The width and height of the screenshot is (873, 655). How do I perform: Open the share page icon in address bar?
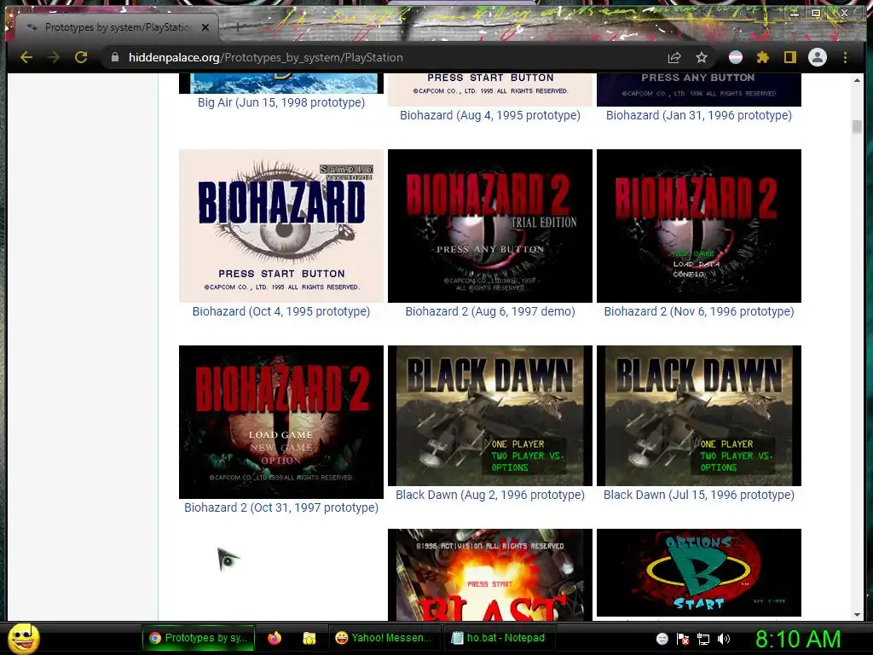(x=675, y=57)
